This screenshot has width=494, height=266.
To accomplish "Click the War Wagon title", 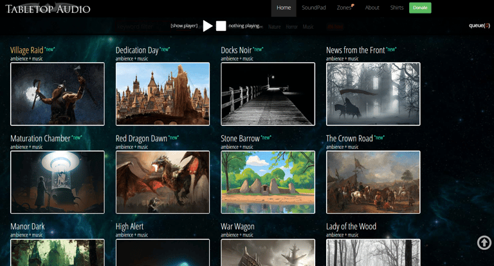I will point(237,227).
